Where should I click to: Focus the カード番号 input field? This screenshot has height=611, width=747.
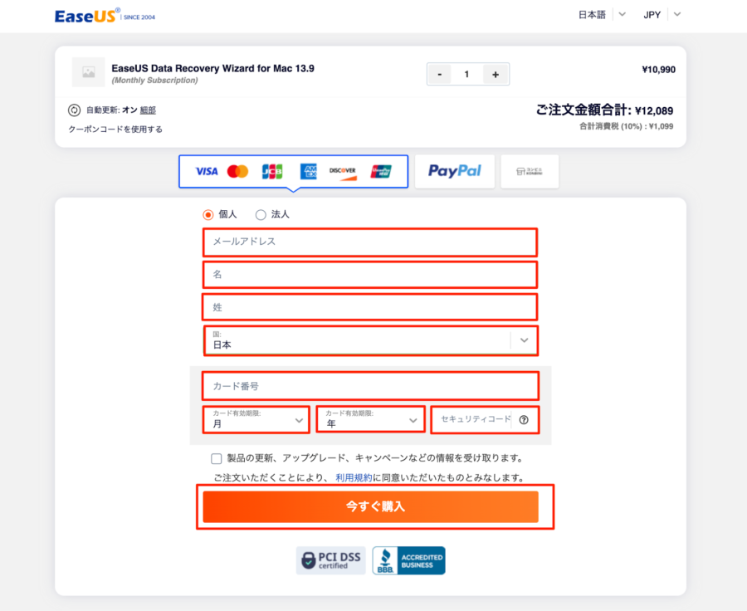coord(371,386)
